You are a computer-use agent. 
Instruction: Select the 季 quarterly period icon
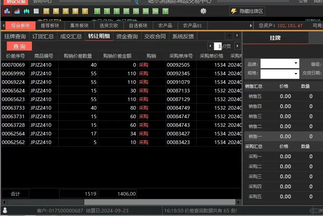pyautogui.click(x=75, y=11)
